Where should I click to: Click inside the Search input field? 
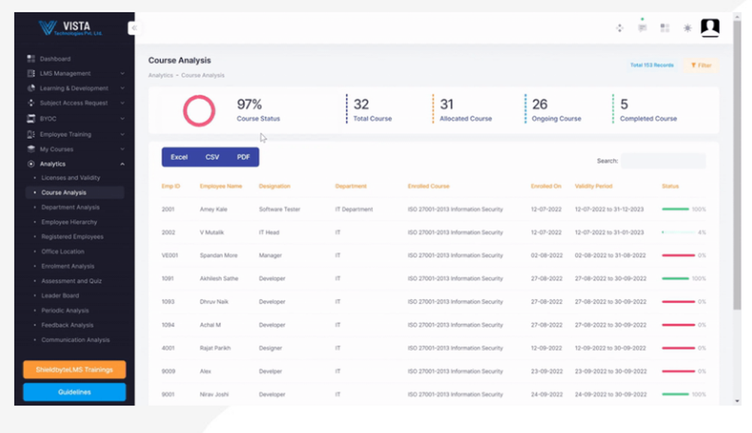(x=663, y=160)
